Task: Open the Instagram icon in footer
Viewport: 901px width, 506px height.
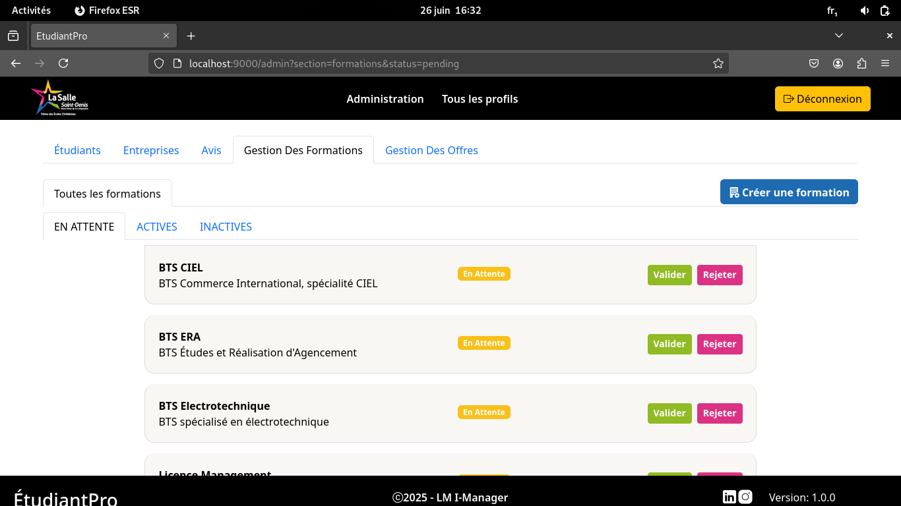Action: tap(745, 497)
